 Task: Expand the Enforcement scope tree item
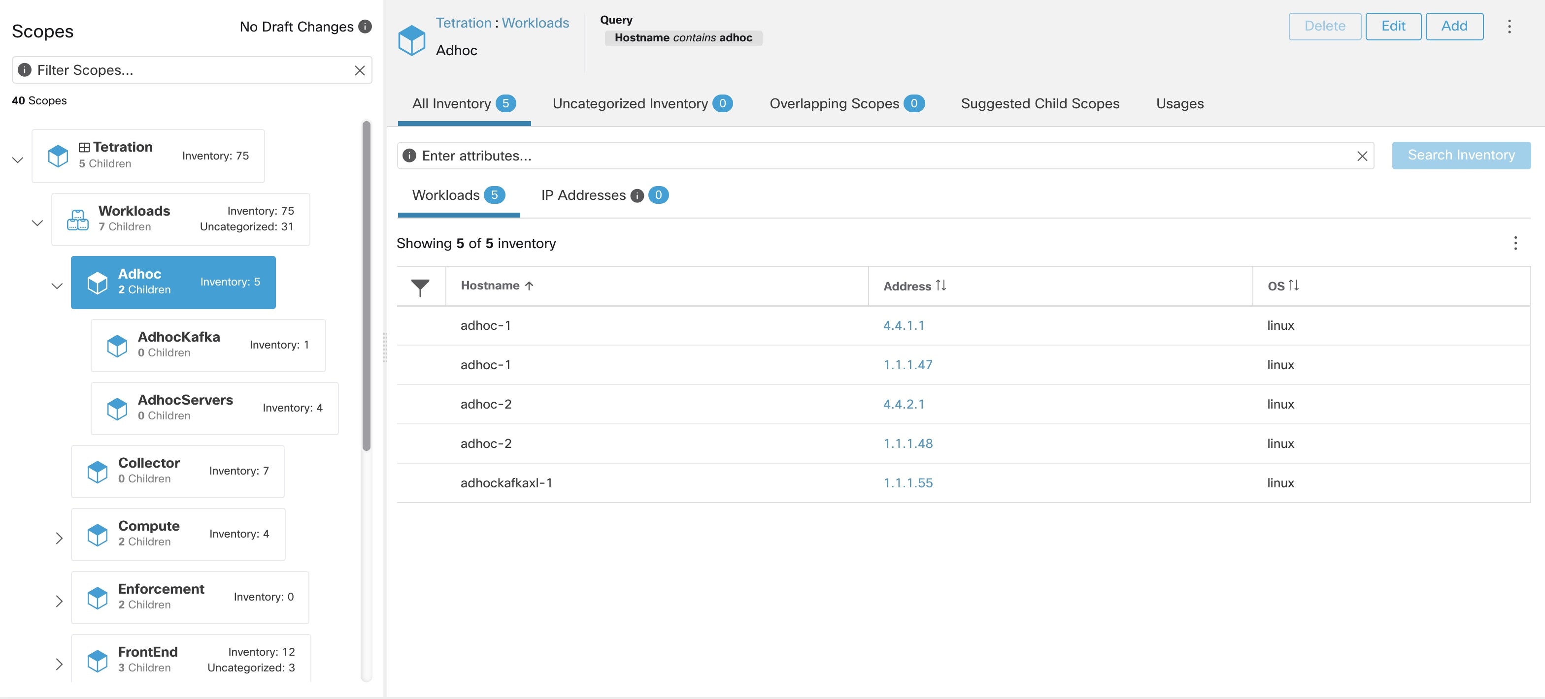[57, 600]
